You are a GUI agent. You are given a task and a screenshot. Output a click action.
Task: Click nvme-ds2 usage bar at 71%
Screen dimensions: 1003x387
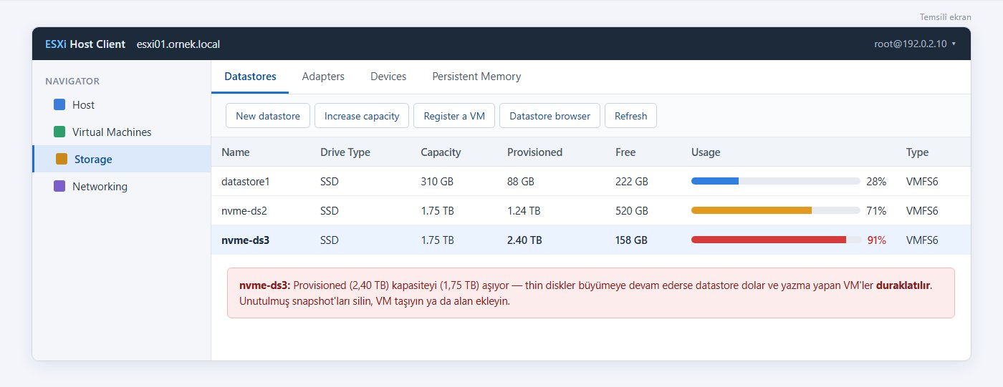click(x=775, y=211)
